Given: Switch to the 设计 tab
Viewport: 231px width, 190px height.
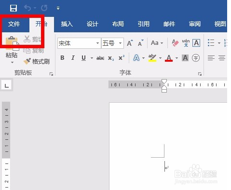Looking at the screenshot, I should click(93, 24).
